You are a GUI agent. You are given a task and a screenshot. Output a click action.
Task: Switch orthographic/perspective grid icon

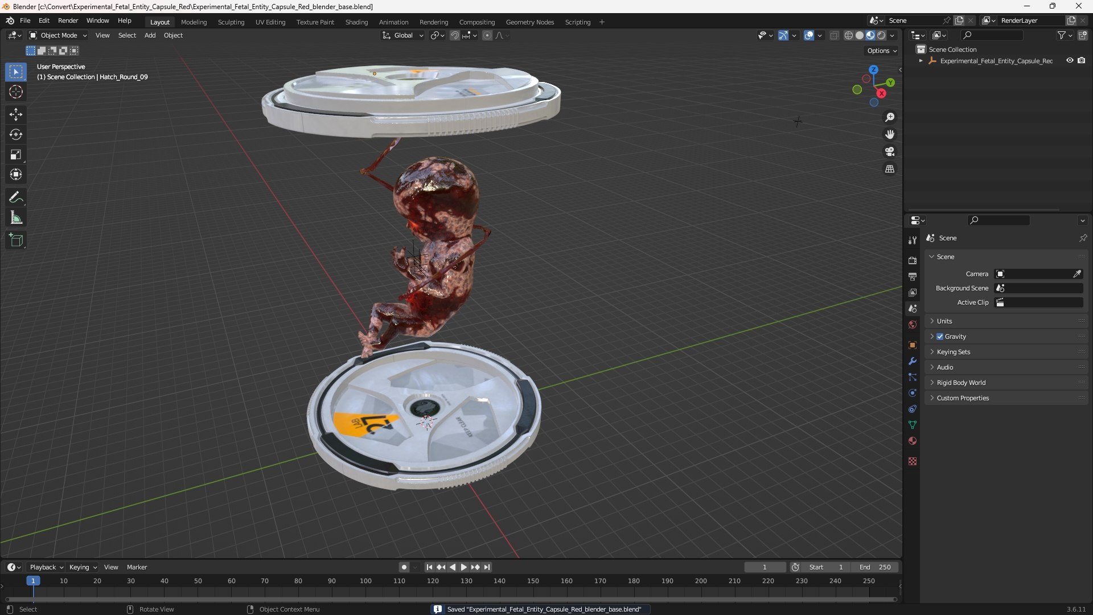(890, 169)
